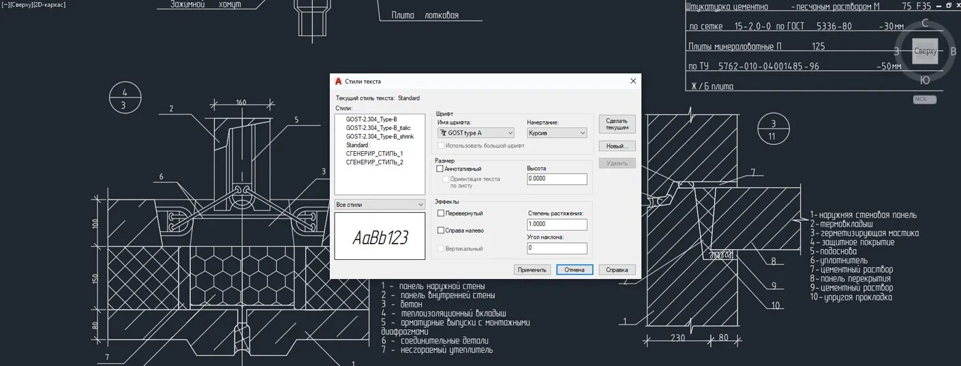961x366 pixels.
Task: Click the С north compass letter on ViewCube
Action: coord(925,23)
